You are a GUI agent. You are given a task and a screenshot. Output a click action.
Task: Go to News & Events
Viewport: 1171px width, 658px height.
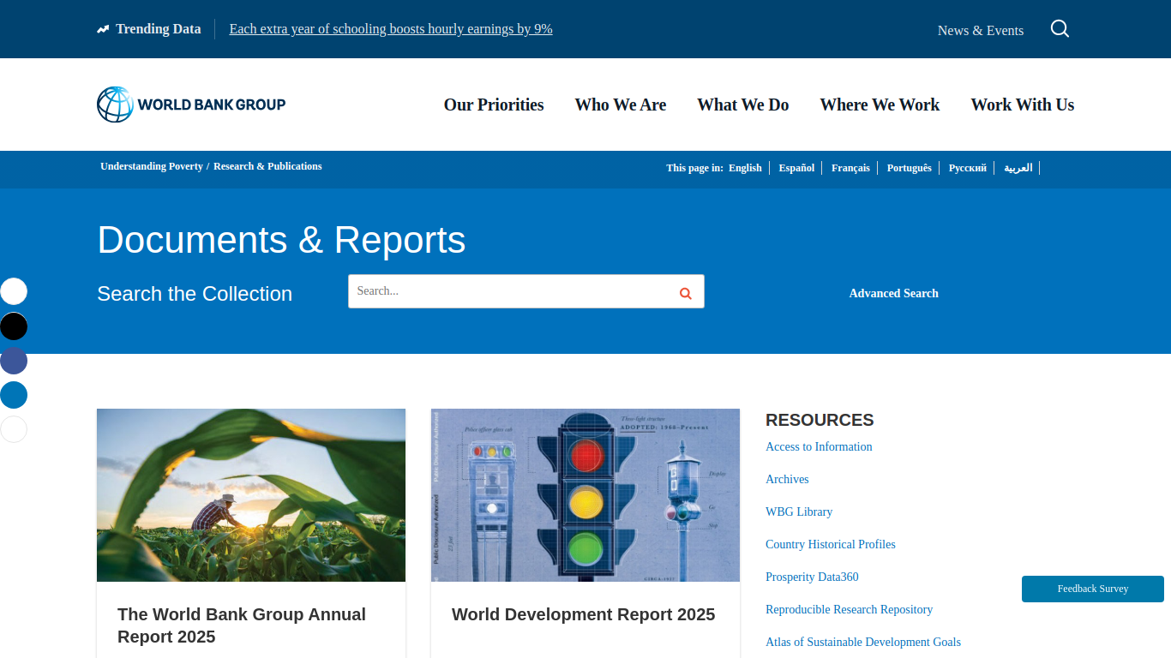pyautogui.click(x=981, y=30)
